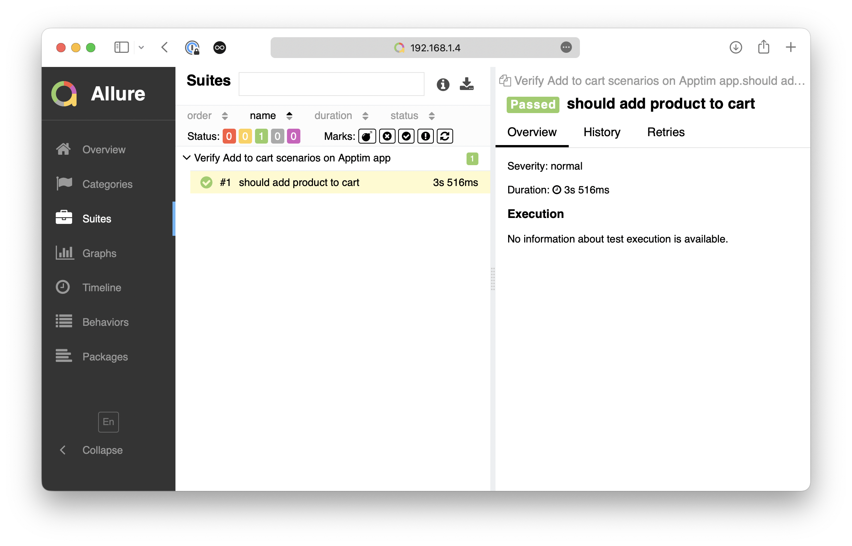852x546 pixels.
Task: Collapse the Verify Add to cart suite
Action: (x=187, y=158)
